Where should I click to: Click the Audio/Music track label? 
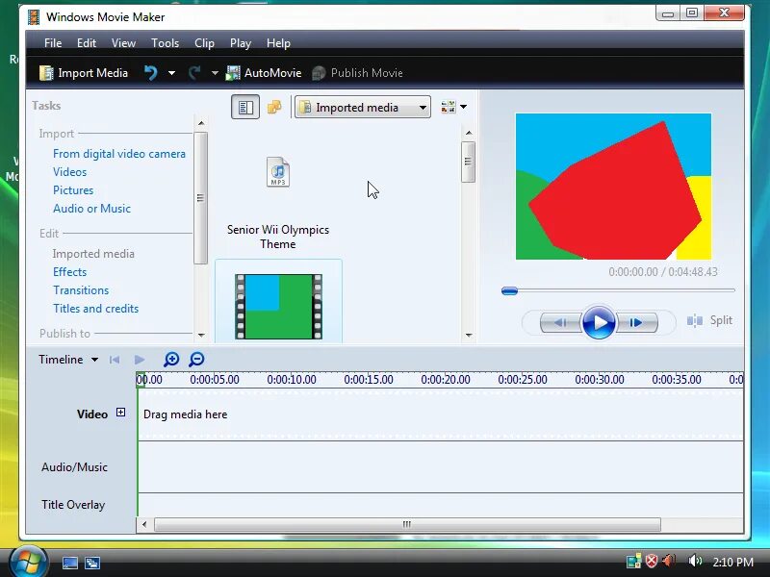click(74, 466)
